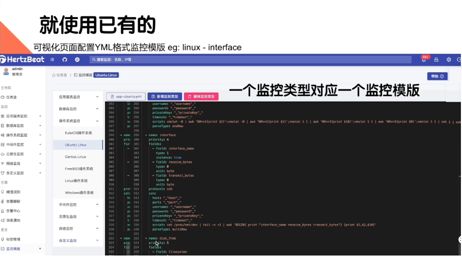The height and width of the screenshot is (257, 462).
Task: Click 仪表盘 breadcrumb link
Action: (60, 75)
